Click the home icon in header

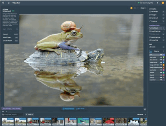pos(9,3)
